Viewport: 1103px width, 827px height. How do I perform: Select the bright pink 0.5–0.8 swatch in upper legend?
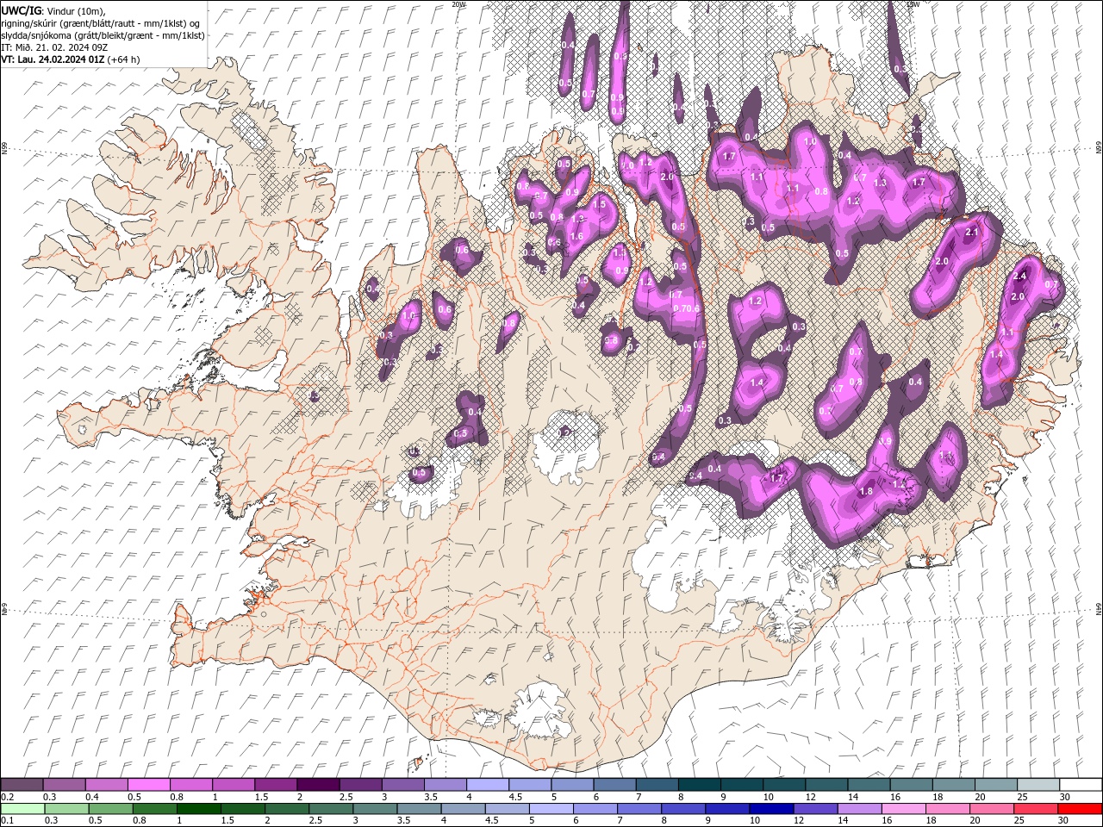[x=148, y=785]
